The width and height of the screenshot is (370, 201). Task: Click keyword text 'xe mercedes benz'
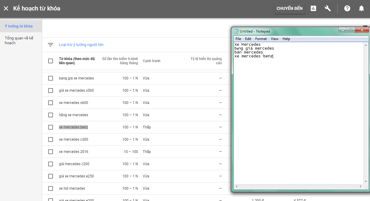coord(73,127)
